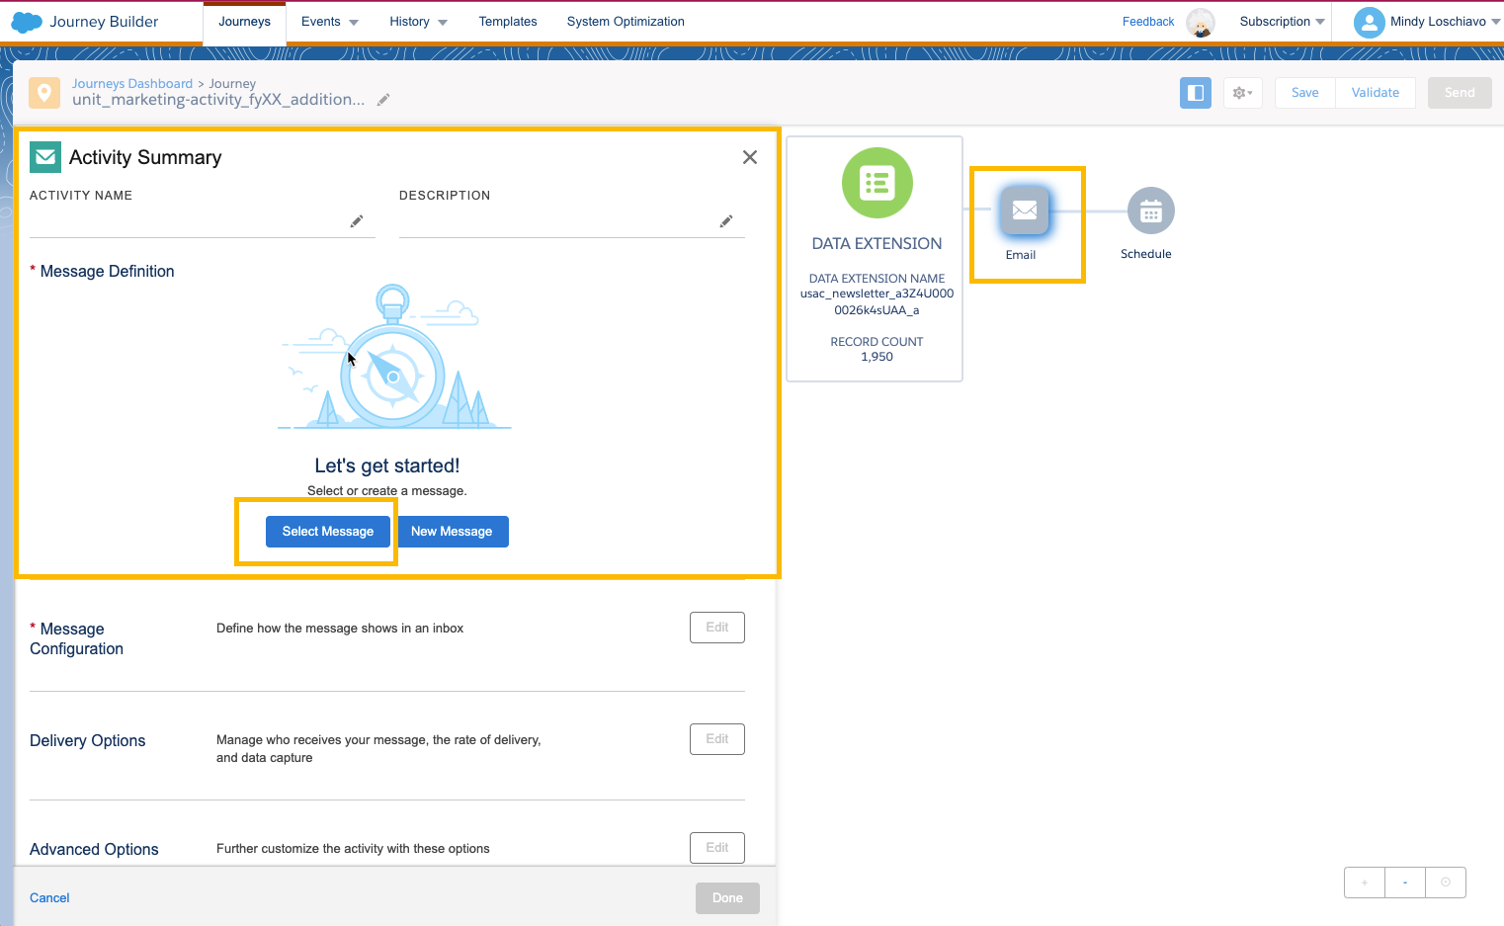Image resolution: width=1504 pixels, height=926 pixels.
Task: Click the Email activity icon on canvas
Action: pos(1025,210)
